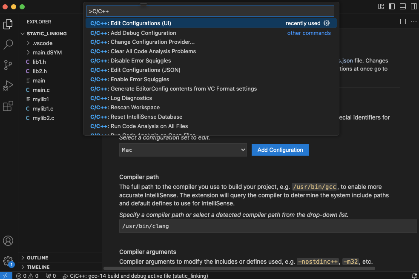The width and height of the screenshot is (419, 279).
Task: Open the Manage gear in activity bar
Action: coord(8,261)
